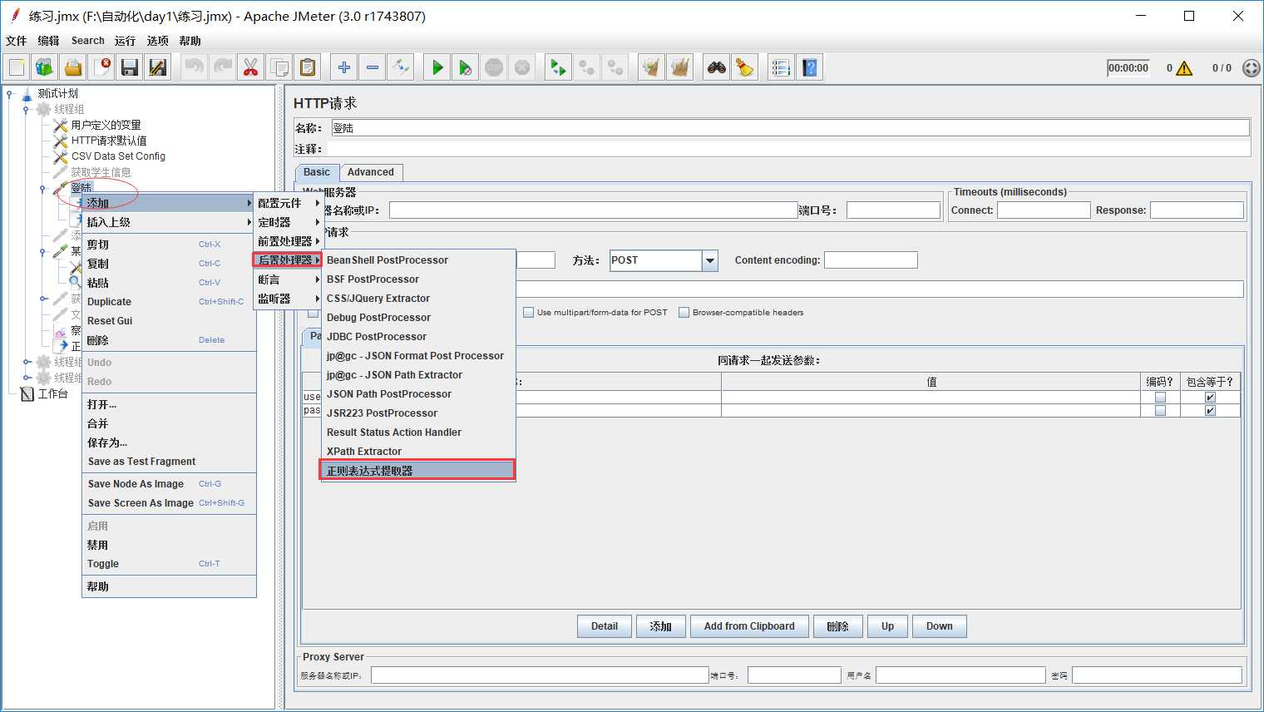Collapse the first 线程组 tree node
The image size is (1264, 712).
pos(27,110)
